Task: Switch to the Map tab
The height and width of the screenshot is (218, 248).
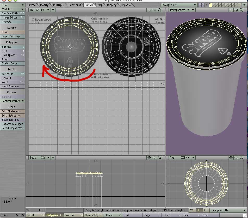Action: click(100, 5)
